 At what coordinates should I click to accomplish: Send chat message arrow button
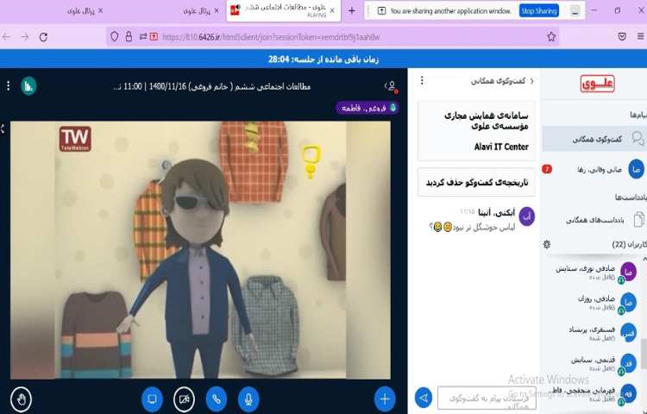pos(424,398)
